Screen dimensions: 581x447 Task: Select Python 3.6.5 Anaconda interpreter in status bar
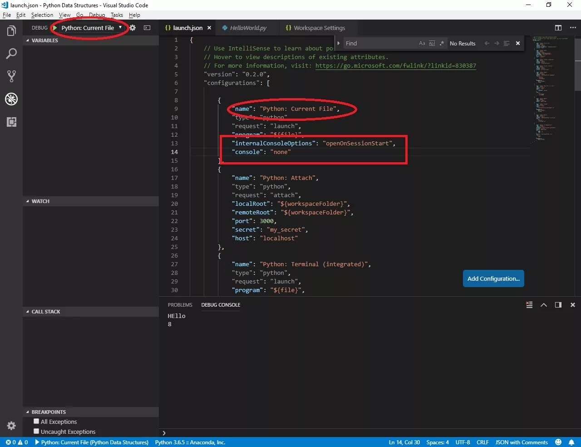tap(190, 442)
